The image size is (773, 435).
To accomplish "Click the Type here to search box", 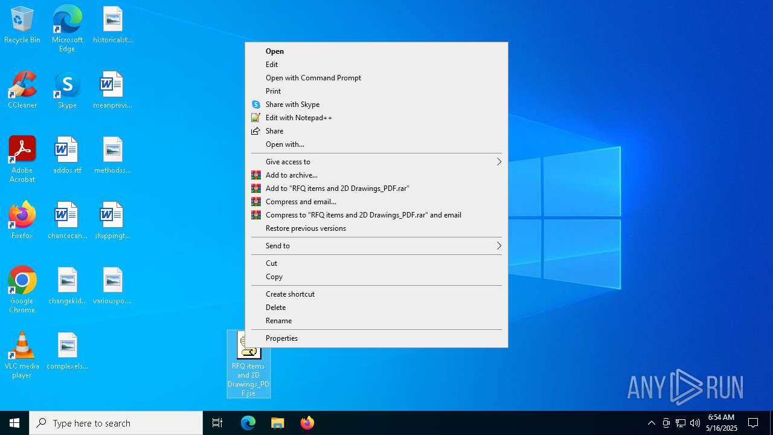I will coord(116,423).
